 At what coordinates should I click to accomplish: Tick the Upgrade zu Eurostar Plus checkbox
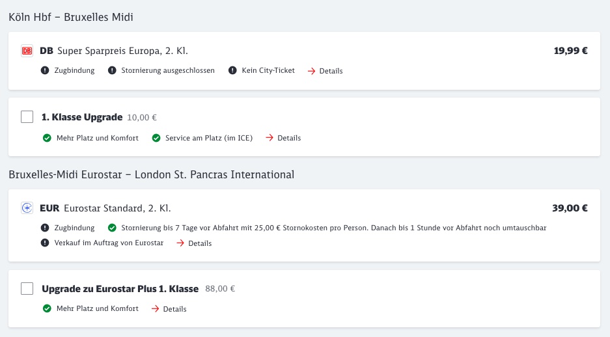[x=27, y=288]
